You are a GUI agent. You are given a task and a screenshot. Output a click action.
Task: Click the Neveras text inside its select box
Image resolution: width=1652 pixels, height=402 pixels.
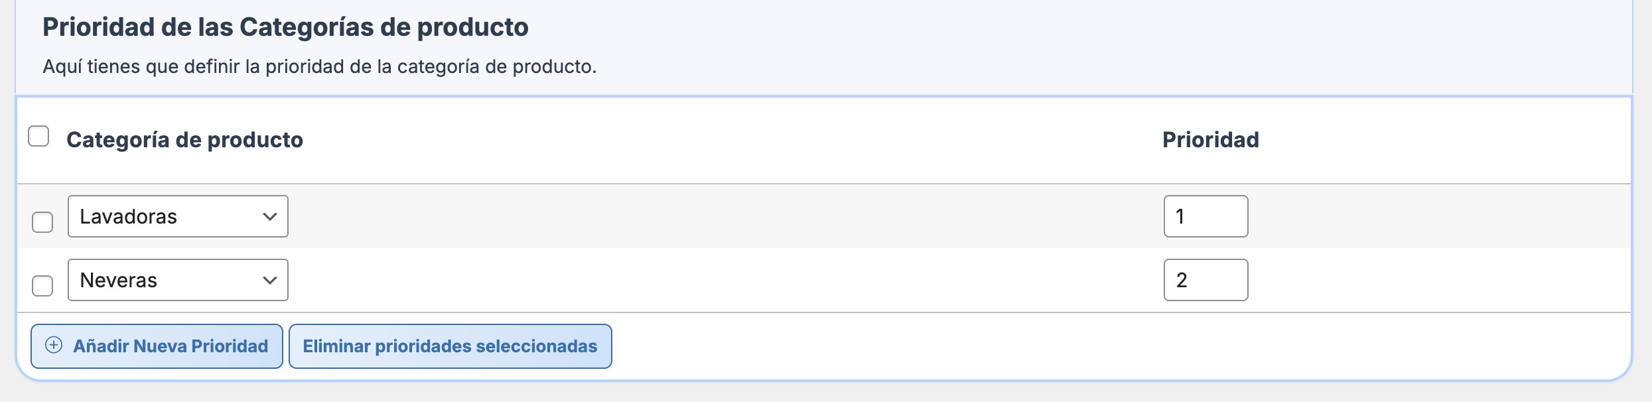tap(118, 280)
